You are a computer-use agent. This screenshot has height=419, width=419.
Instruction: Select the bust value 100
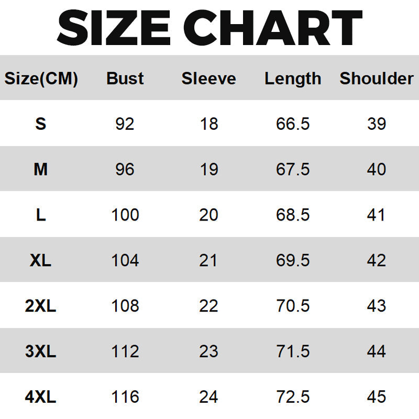125,215
